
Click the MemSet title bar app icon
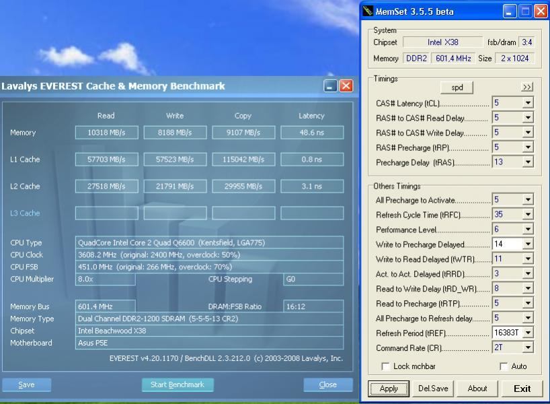coord(367,11)
